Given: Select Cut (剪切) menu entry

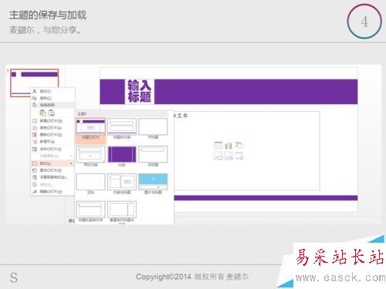Looking at the screenshot, I should [x=52, y=91].
